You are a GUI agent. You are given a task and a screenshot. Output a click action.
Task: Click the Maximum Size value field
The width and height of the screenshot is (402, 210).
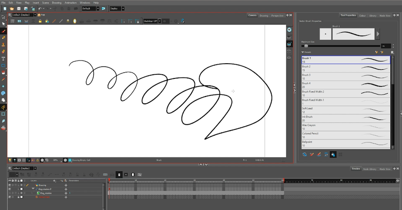click(386, 46)
